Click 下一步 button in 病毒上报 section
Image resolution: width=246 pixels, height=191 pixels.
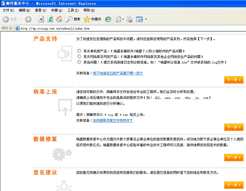click(x=234, y=127)
